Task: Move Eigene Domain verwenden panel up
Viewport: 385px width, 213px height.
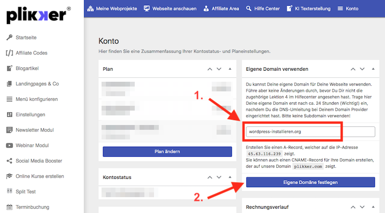Action: (353, 69)
